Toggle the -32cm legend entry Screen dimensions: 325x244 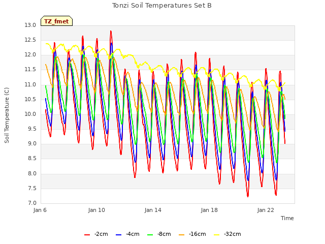(x=227, y=234)
